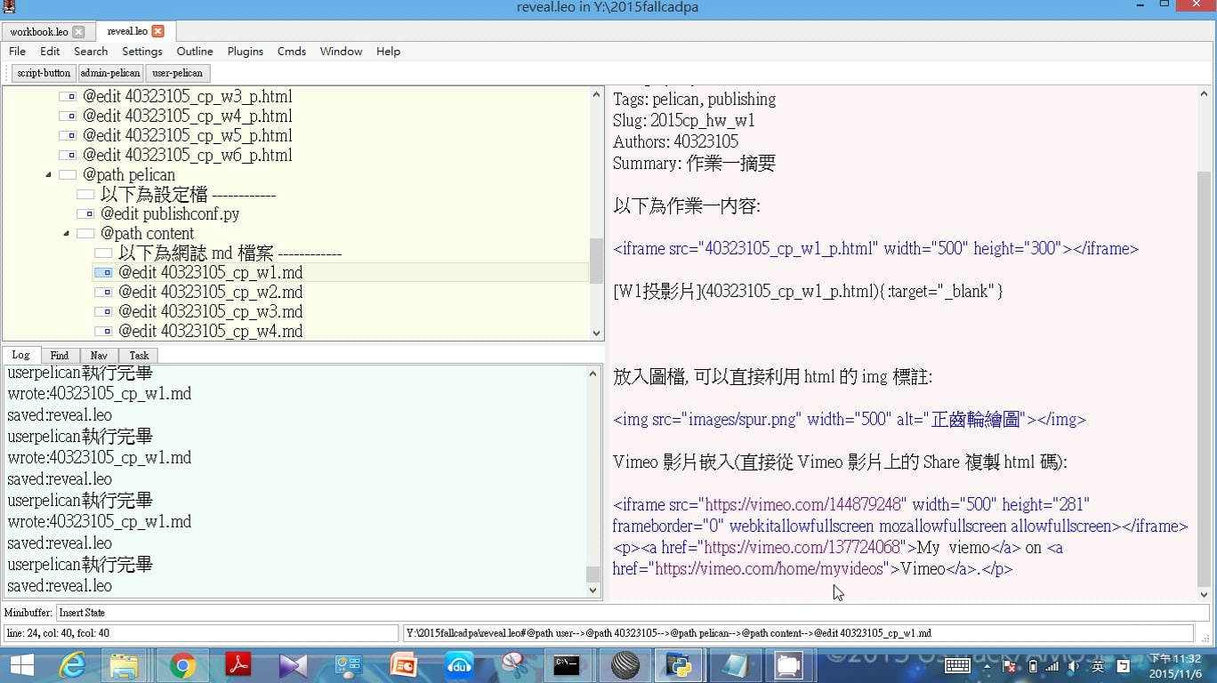Open the Edit menu
This screenshot has height=683, width=1217.
click(x=50, y=52)
